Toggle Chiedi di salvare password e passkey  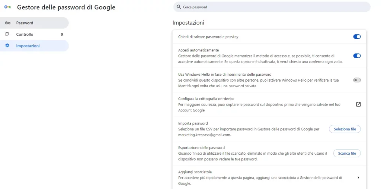[357, 37]
